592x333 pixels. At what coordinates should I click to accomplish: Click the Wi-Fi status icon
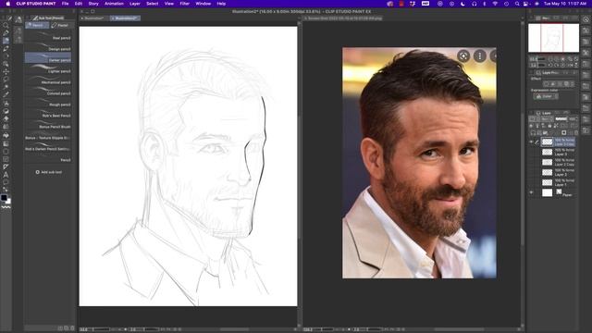coord(495,4)
